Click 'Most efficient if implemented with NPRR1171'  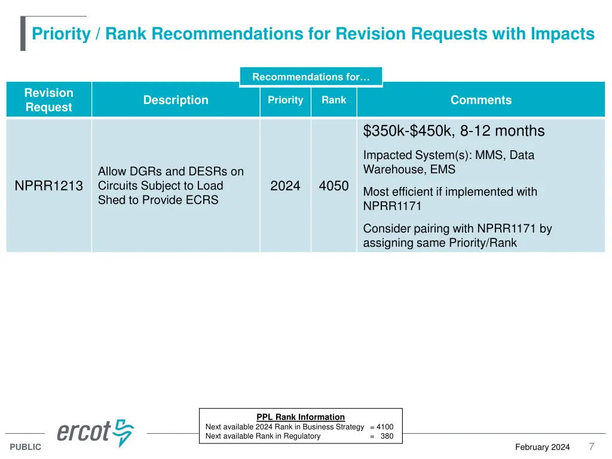[x=450, y=198]
